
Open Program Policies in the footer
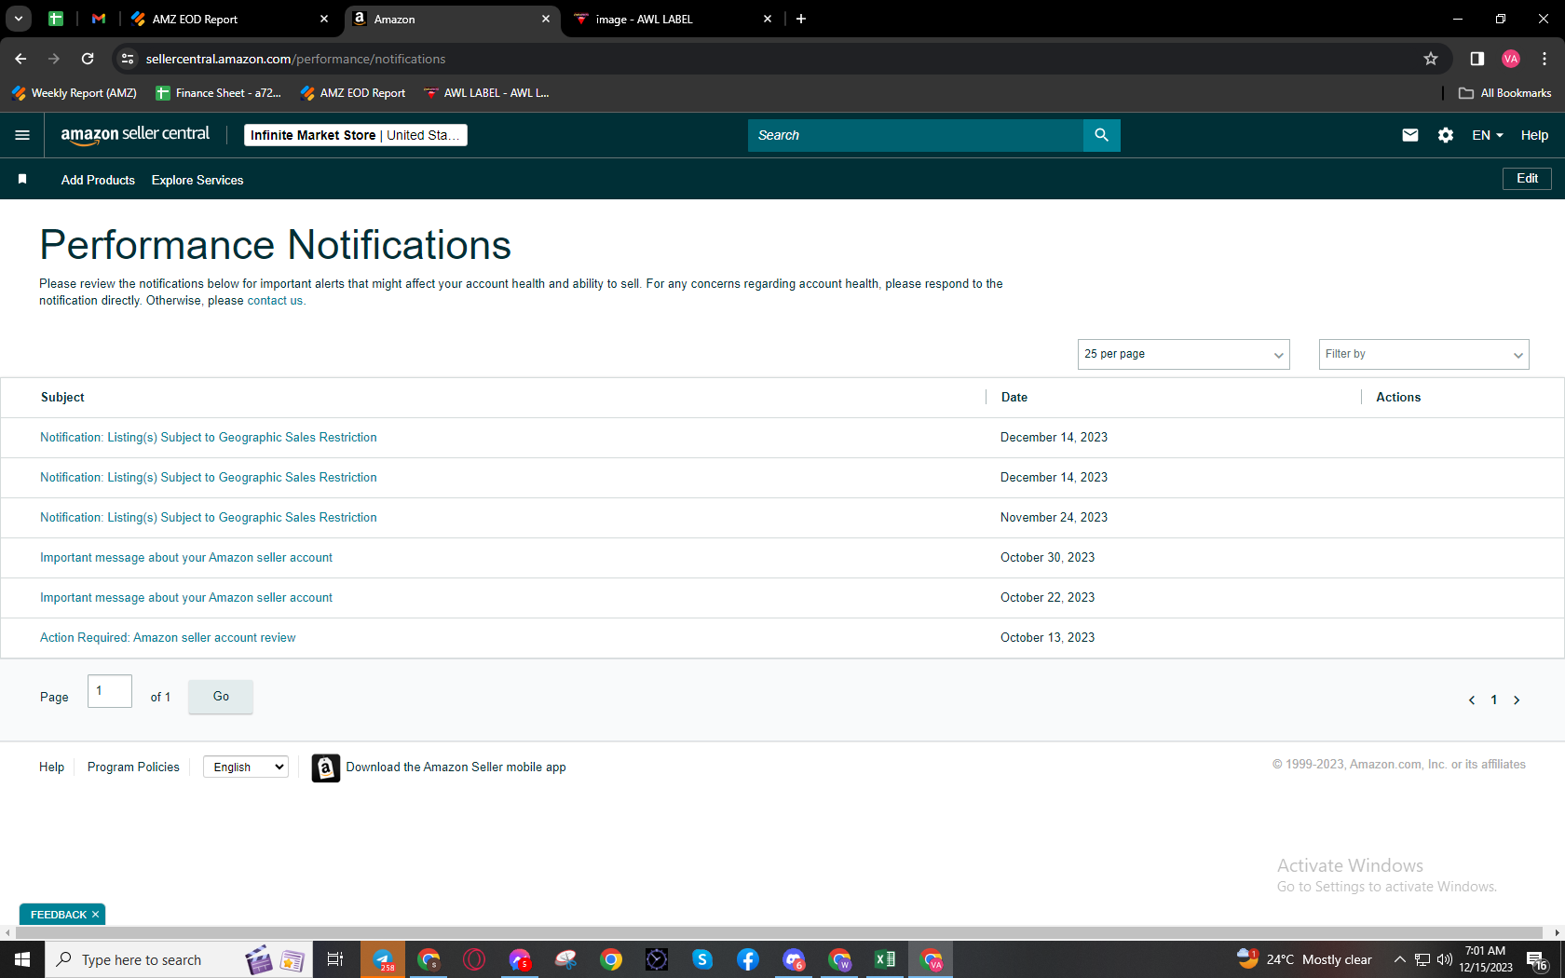(133, 767)
